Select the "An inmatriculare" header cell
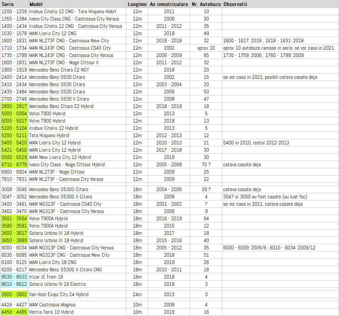 [x=169, y=4]
